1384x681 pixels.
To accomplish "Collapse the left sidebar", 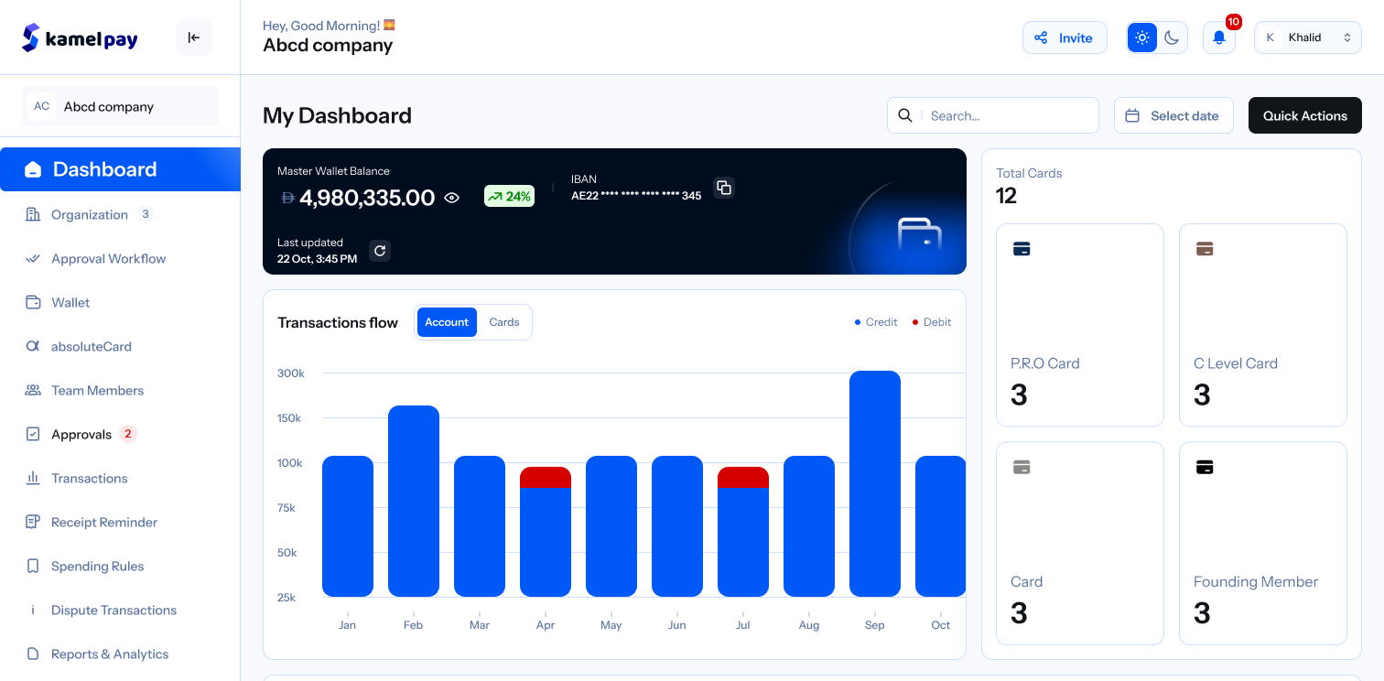I will point(193,38).
